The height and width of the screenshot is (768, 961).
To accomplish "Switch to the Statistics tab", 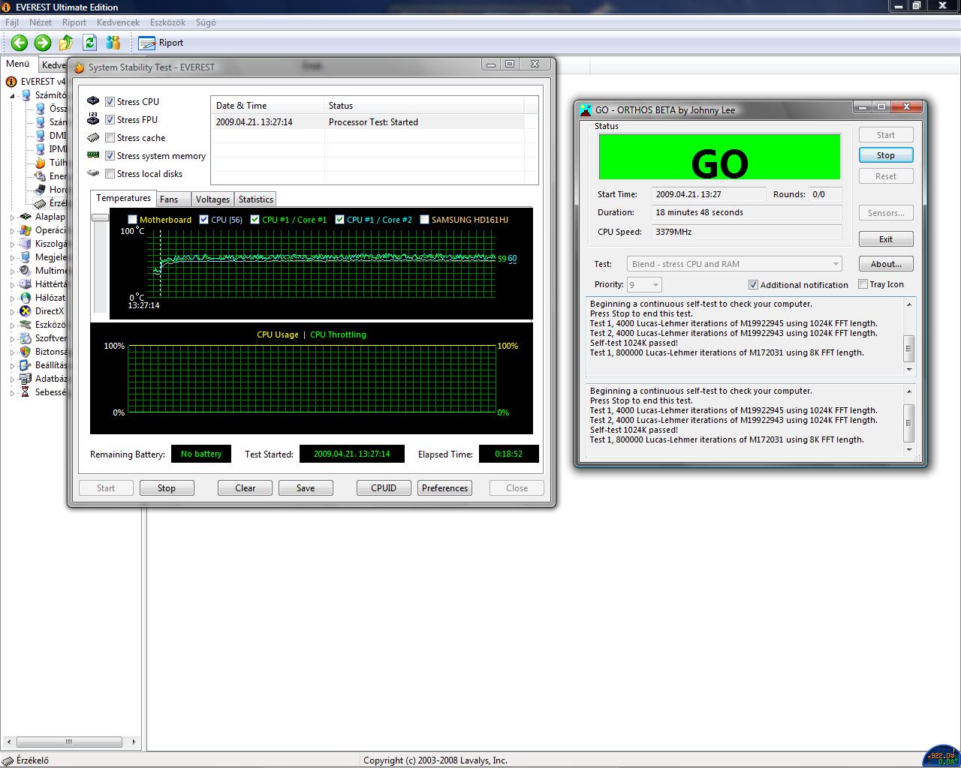I will [256, 199].
